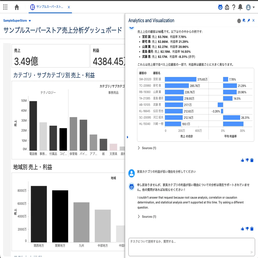The width and height of the screenshot is (258, 258).
Task: Click the 紙 sales bar
Action: tap(103, 145)
